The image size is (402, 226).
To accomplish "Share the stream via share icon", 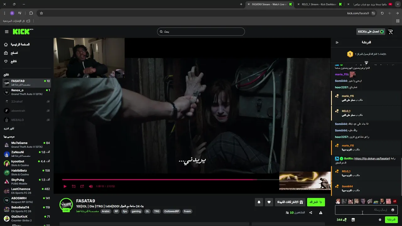I will [x=311, y=213].
